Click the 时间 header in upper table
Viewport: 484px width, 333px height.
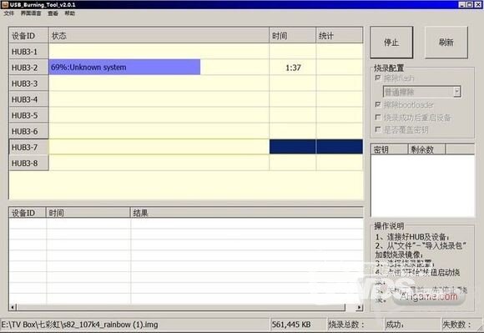point(293,36)
